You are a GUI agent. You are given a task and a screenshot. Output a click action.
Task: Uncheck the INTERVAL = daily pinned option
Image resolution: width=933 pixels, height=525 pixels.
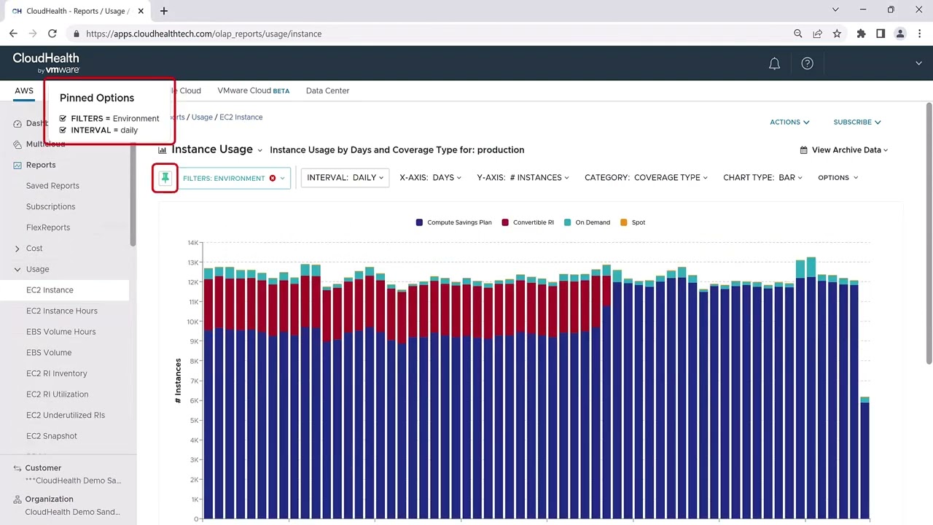pyautogui.click(x=63, y=130)
